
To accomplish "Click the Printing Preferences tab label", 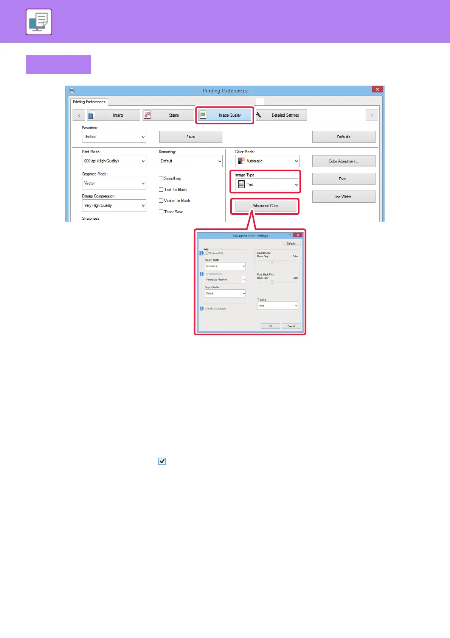I will (x=89, y=102).
